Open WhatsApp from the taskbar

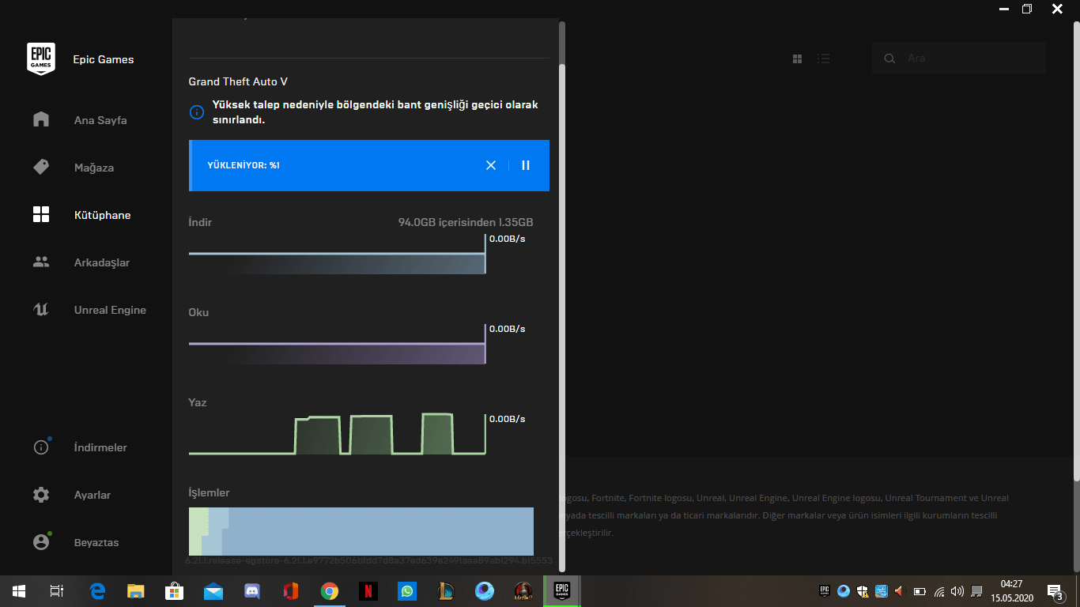407,591
